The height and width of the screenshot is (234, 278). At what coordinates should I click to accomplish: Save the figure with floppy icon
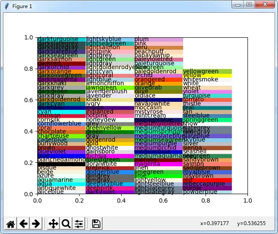96,224
